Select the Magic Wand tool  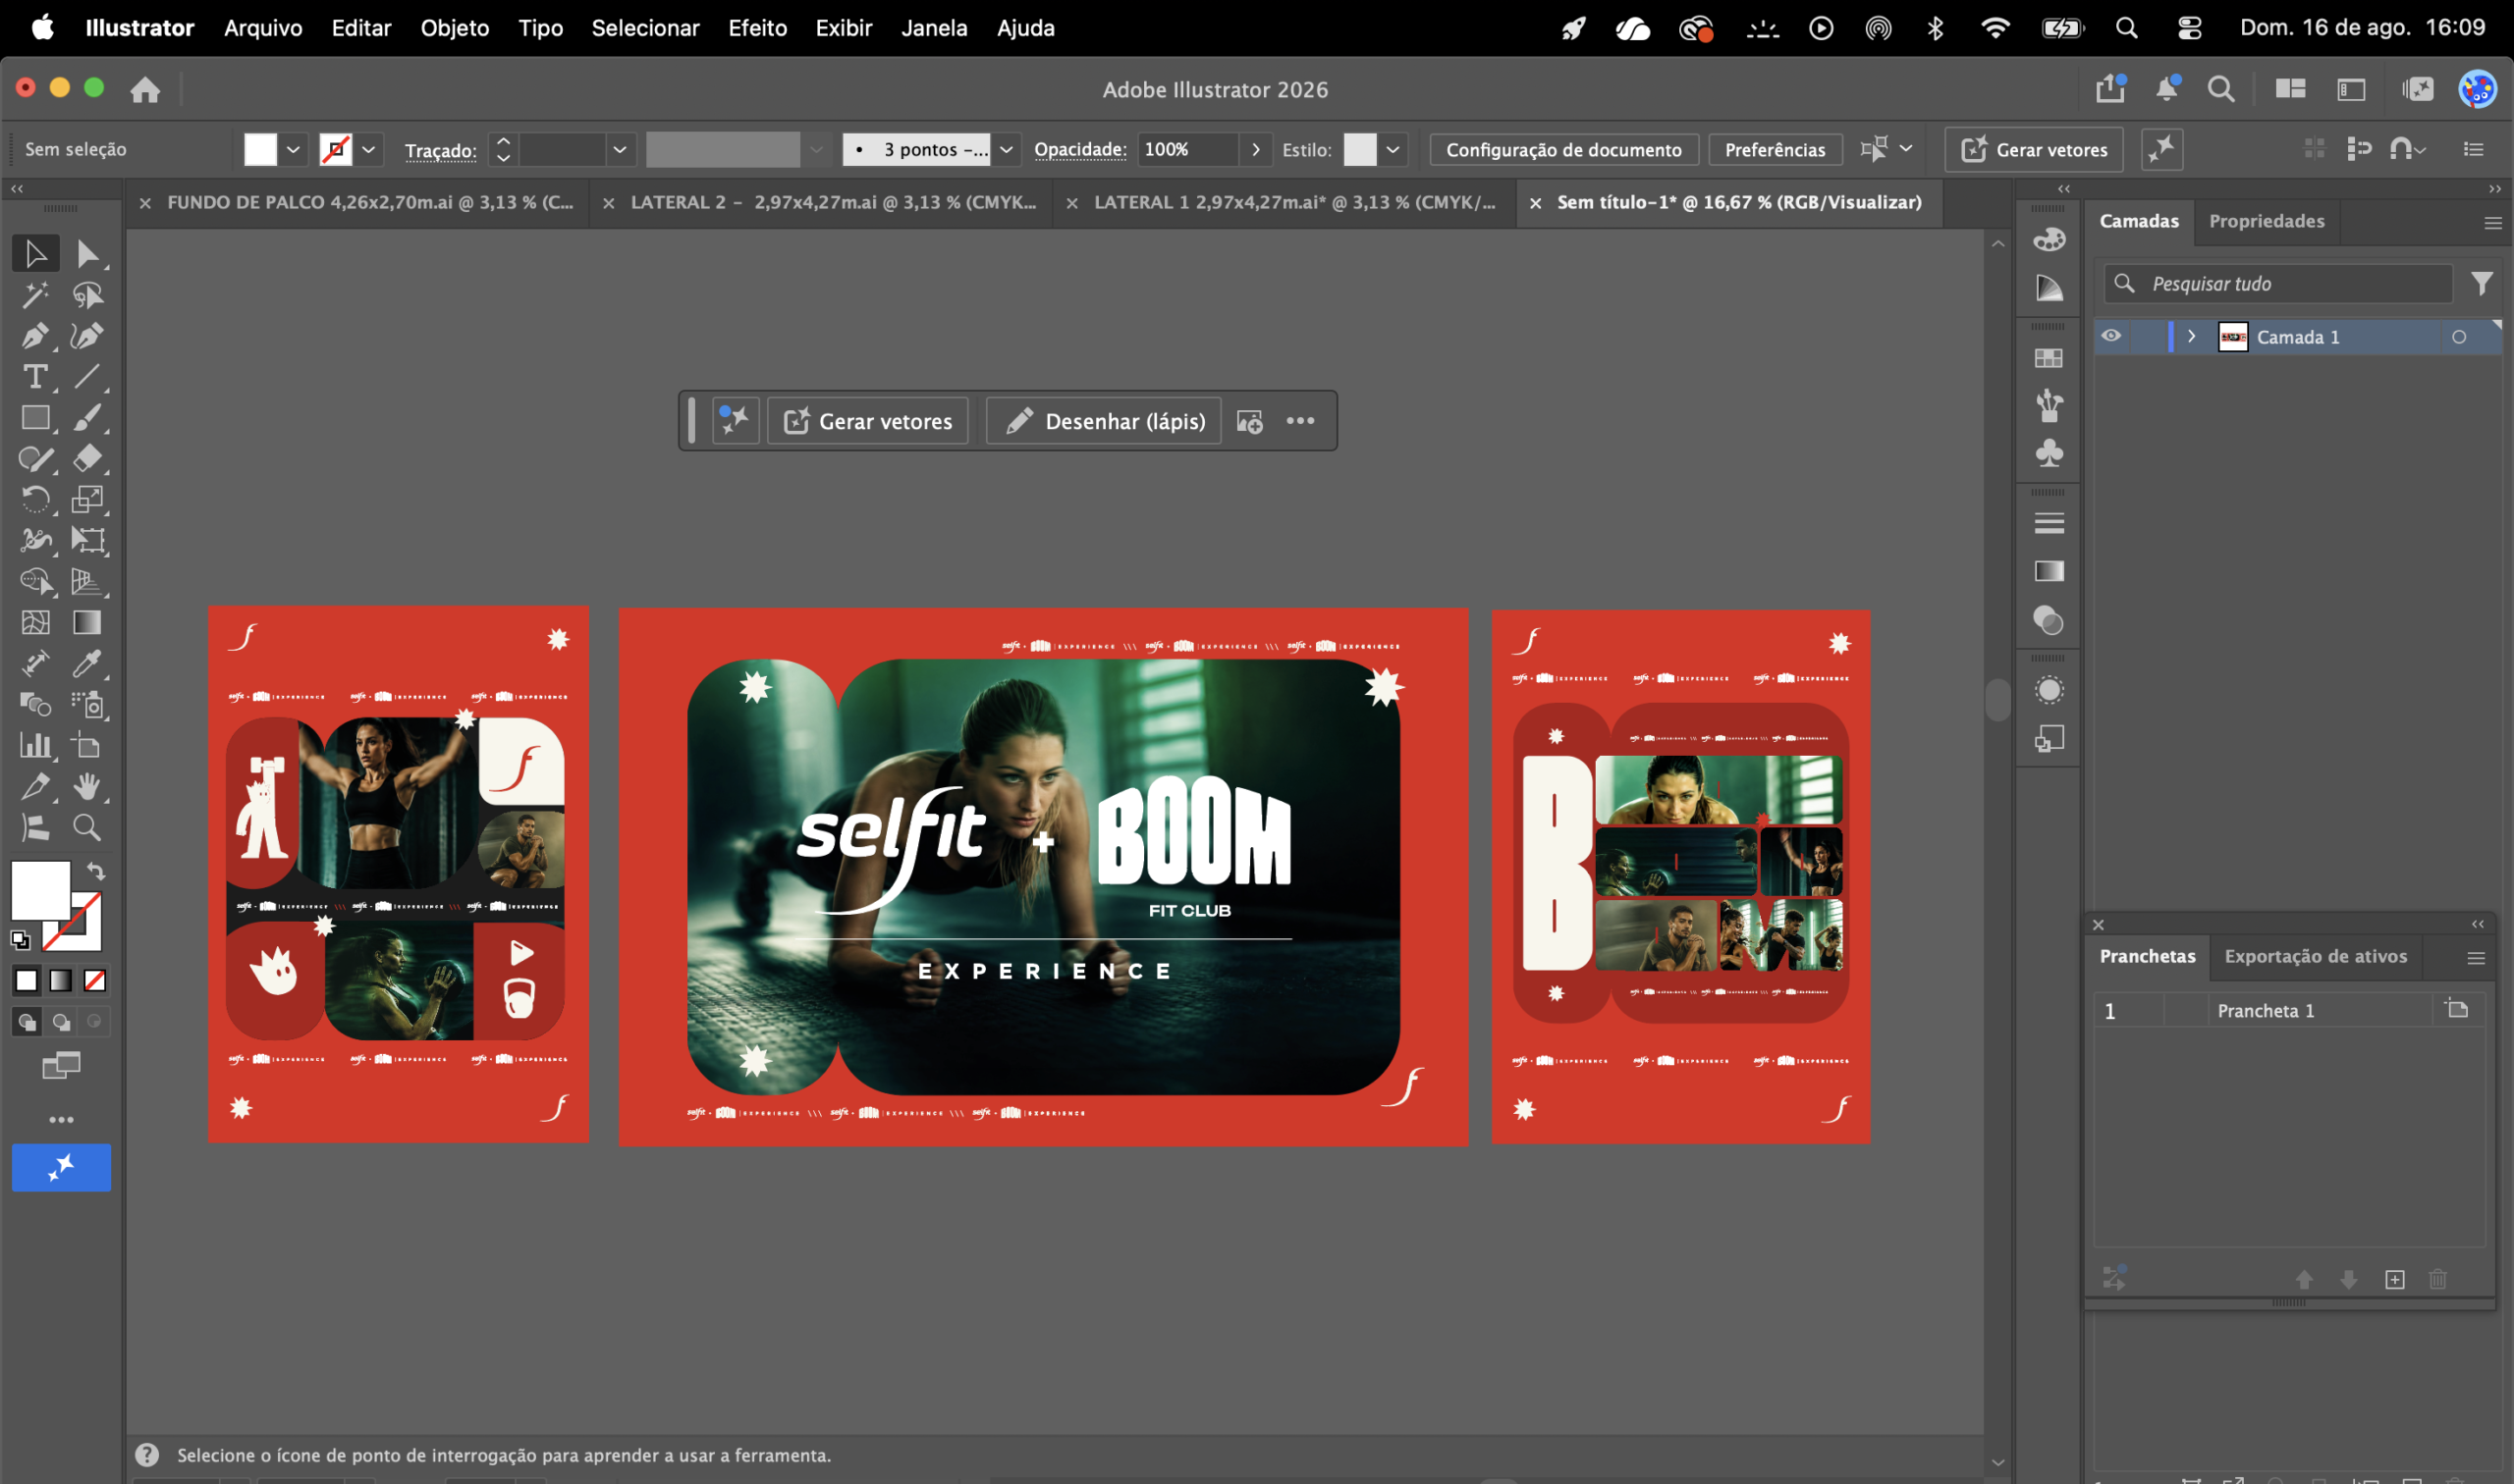[x=36, y=295]
